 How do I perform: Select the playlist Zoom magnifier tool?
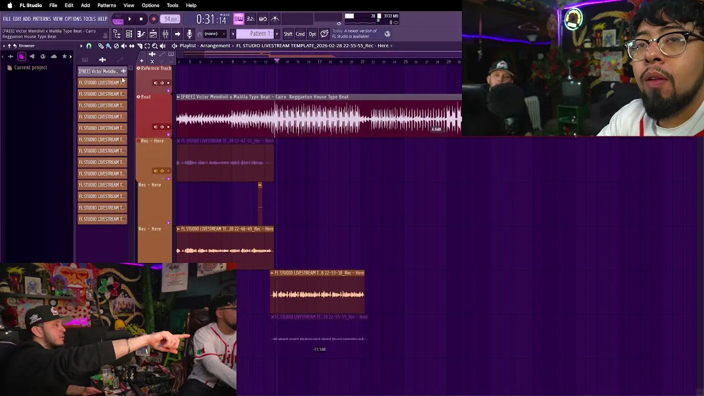tap(155, 46)
